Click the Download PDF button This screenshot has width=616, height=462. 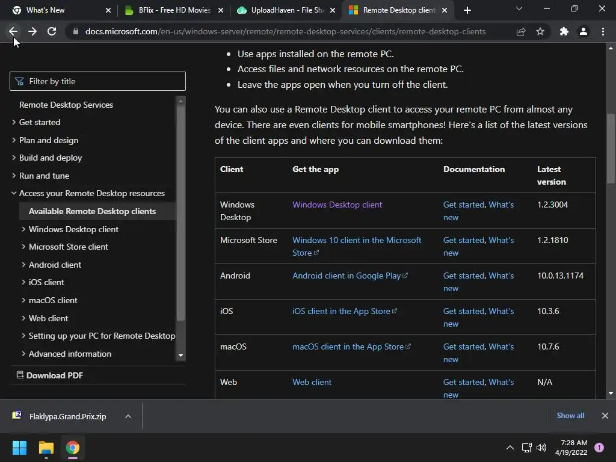pyautogui.click(x=49, y=375)
